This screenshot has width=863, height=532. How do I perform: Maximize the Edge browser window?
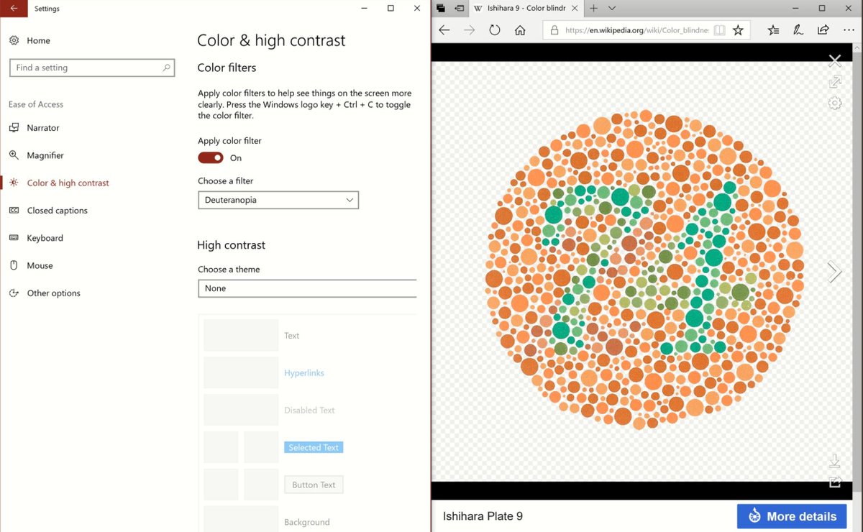tap(822, 9)
